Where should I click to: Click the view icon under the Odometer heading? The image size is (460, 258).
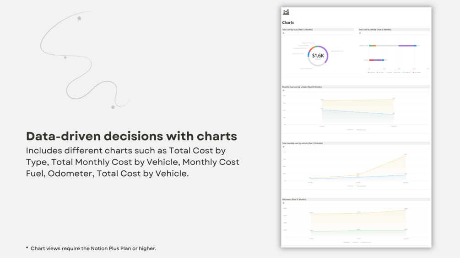point(283,203)
